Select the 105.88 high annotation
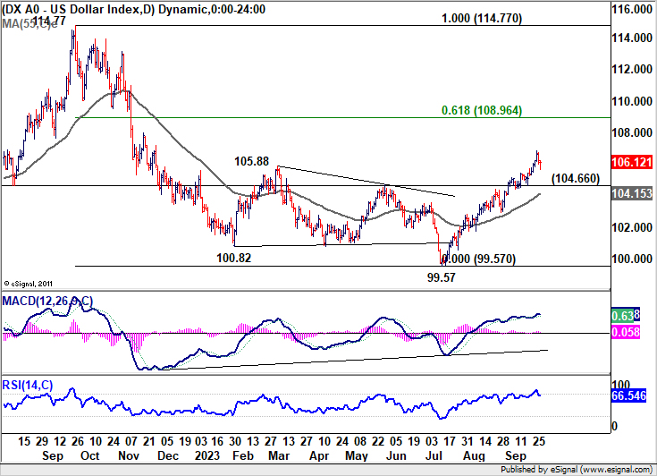This screenshot has width=657, height=476. 251,161
